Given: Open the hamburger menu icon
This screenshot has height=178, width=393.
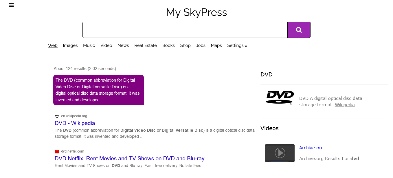Looking at the screenshot, I should (x=12, y=5).
